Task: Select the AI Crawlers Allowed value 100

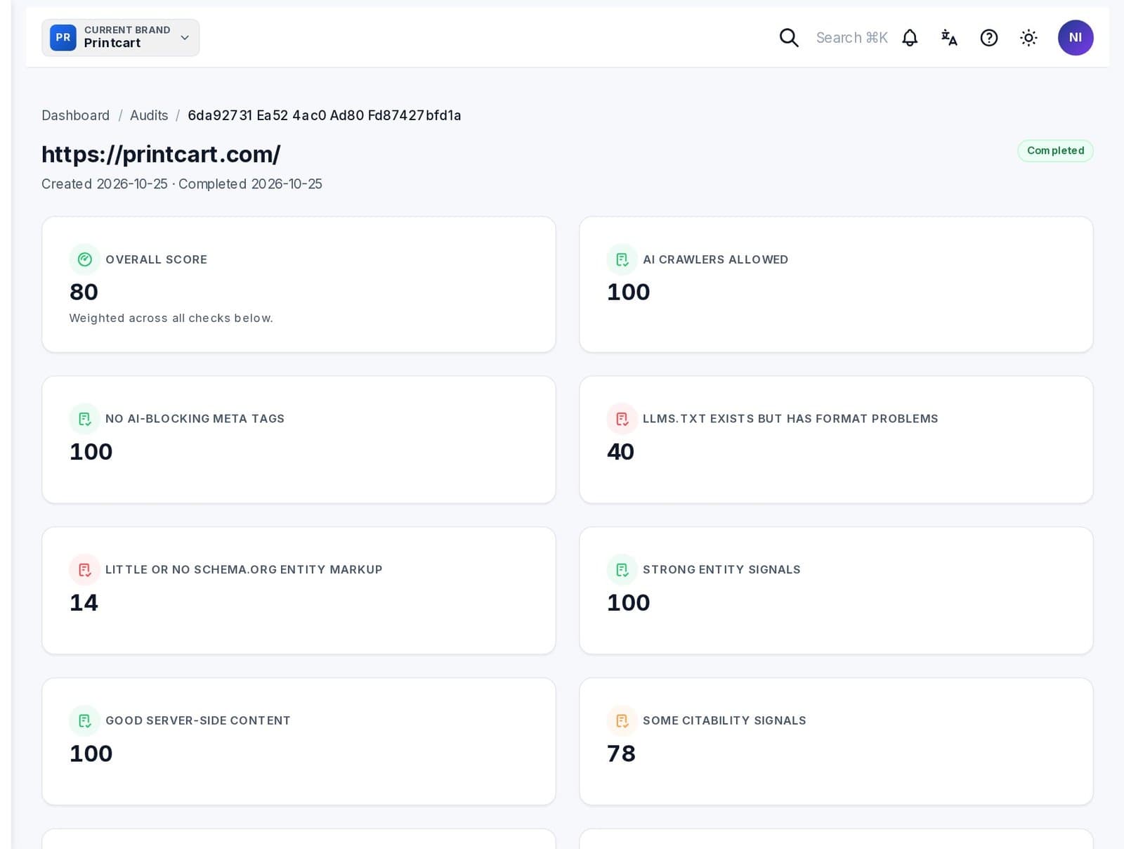Action: (x=629, y=292)
